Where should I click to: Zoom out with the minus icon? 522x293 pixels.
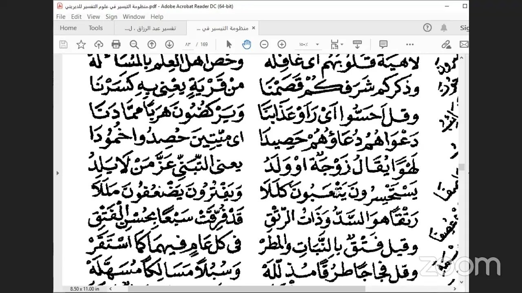coord(264,44)
